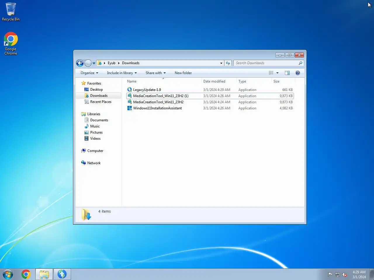Click the Computer icon in sidebar

84,151
